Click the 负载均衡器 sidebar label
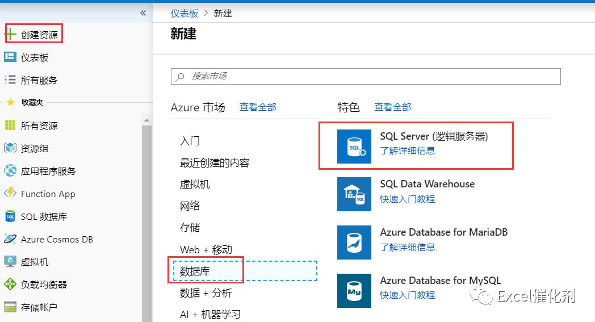 (44, 285)
